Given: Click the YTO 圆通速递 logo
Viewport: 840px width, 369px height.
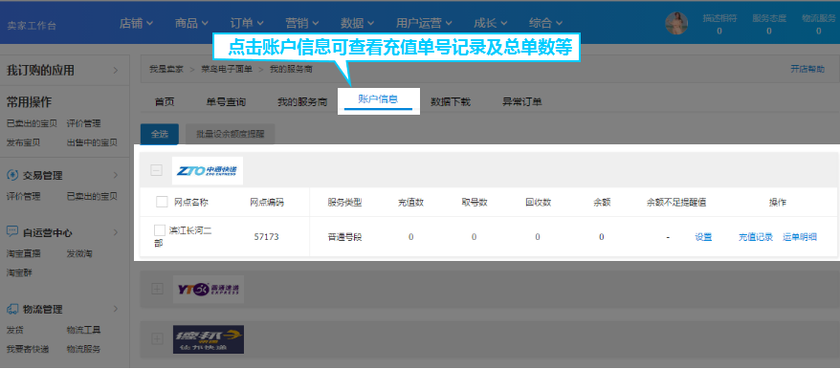Looking at the screenshot, I should [x=209, y=290].
